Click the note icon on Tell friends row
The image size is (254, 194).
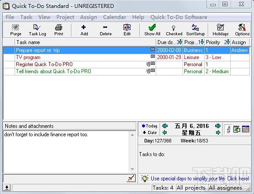coord(153,71)
